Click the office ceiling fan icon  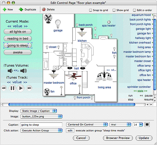pyautogui.click(x=73, y=77)
